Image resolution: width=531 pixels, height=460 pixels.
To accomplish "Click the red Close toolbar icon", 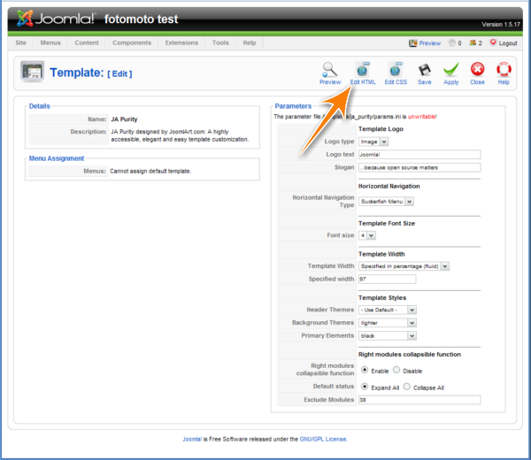I will (x=477, y=69).
